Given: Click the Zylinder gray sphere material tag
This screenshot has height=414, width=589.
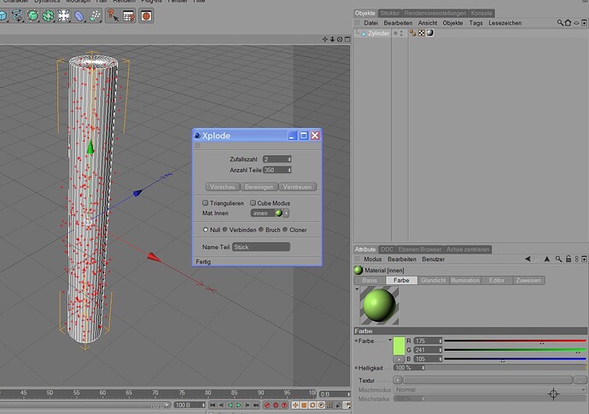Looking at the screenshot, I should point(429,32).
